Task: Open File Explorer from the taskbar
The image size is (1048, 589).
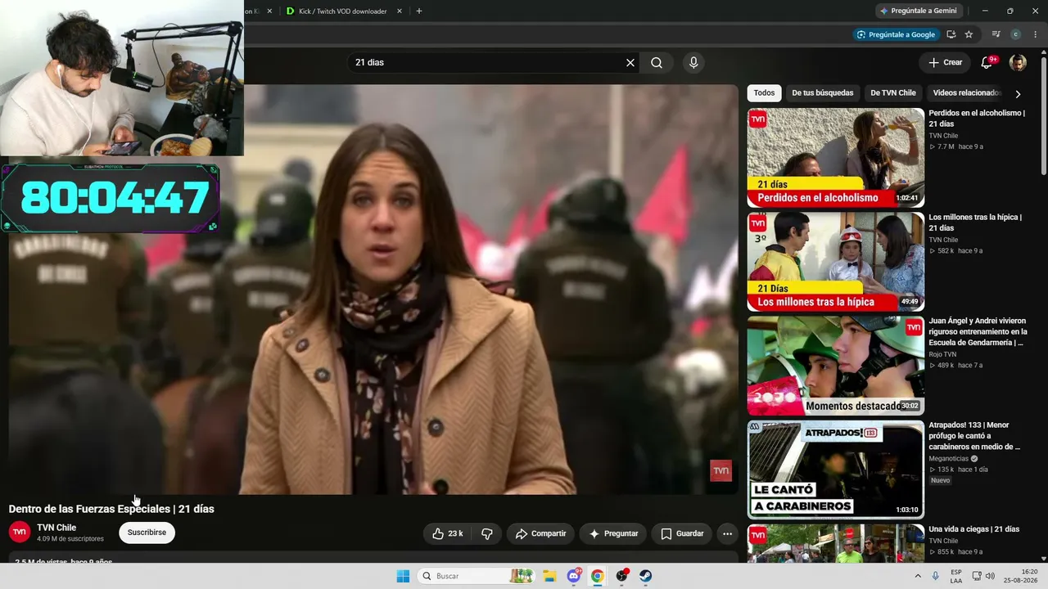Action: 549,576
